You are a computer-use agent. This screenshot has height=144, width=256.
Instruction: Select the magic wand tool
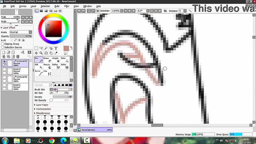tap(46, 48)
